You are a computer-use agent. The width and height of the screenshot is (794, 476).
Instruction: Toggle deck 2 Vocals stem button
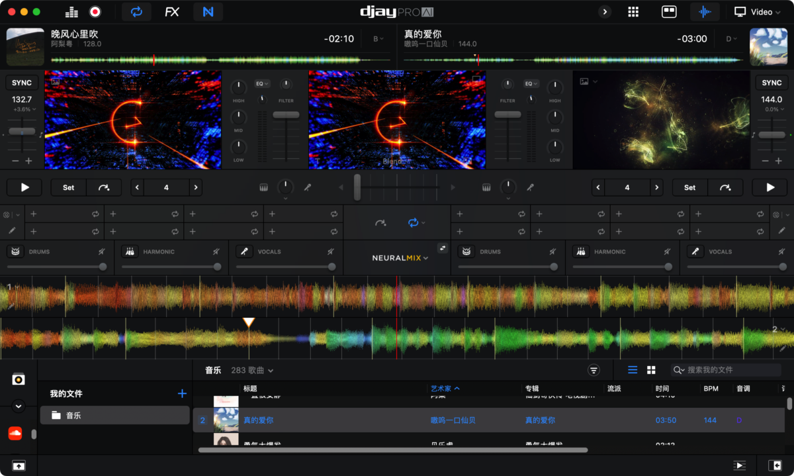click(695, 252)
